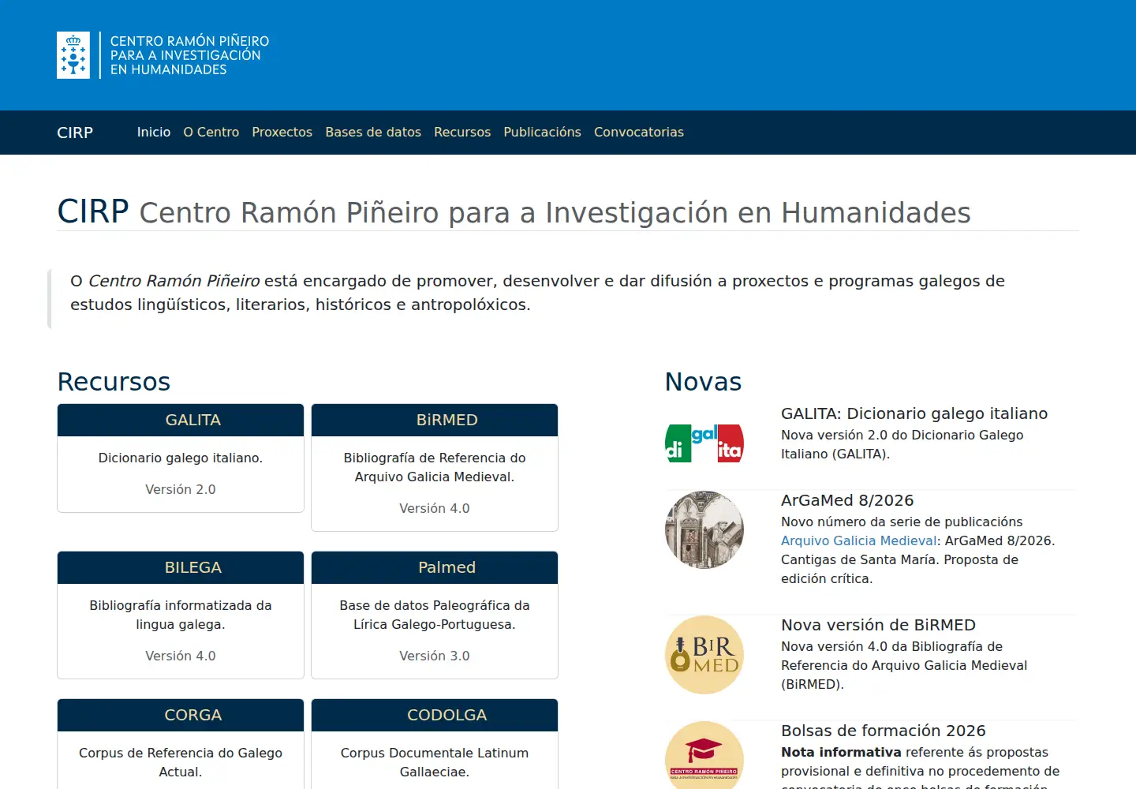
Task: Open the Convocatorias menu
Action: [639, 133]
